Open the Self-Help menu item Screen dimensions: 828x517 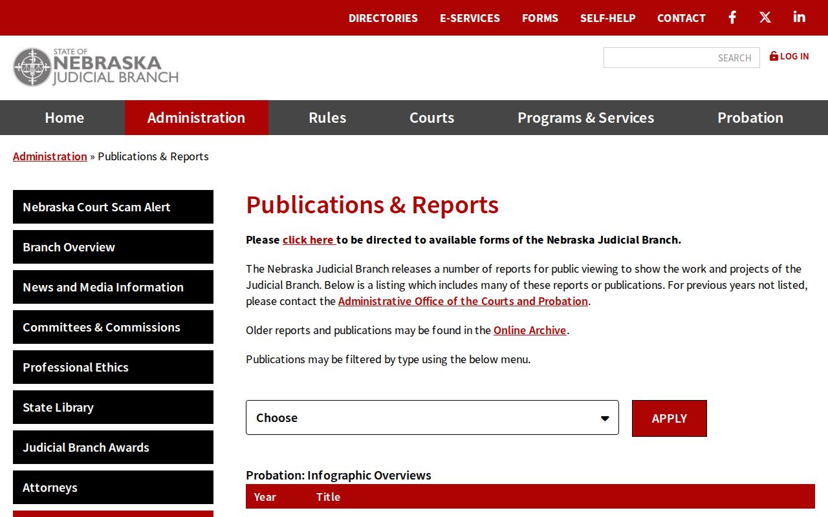(608, 18)
